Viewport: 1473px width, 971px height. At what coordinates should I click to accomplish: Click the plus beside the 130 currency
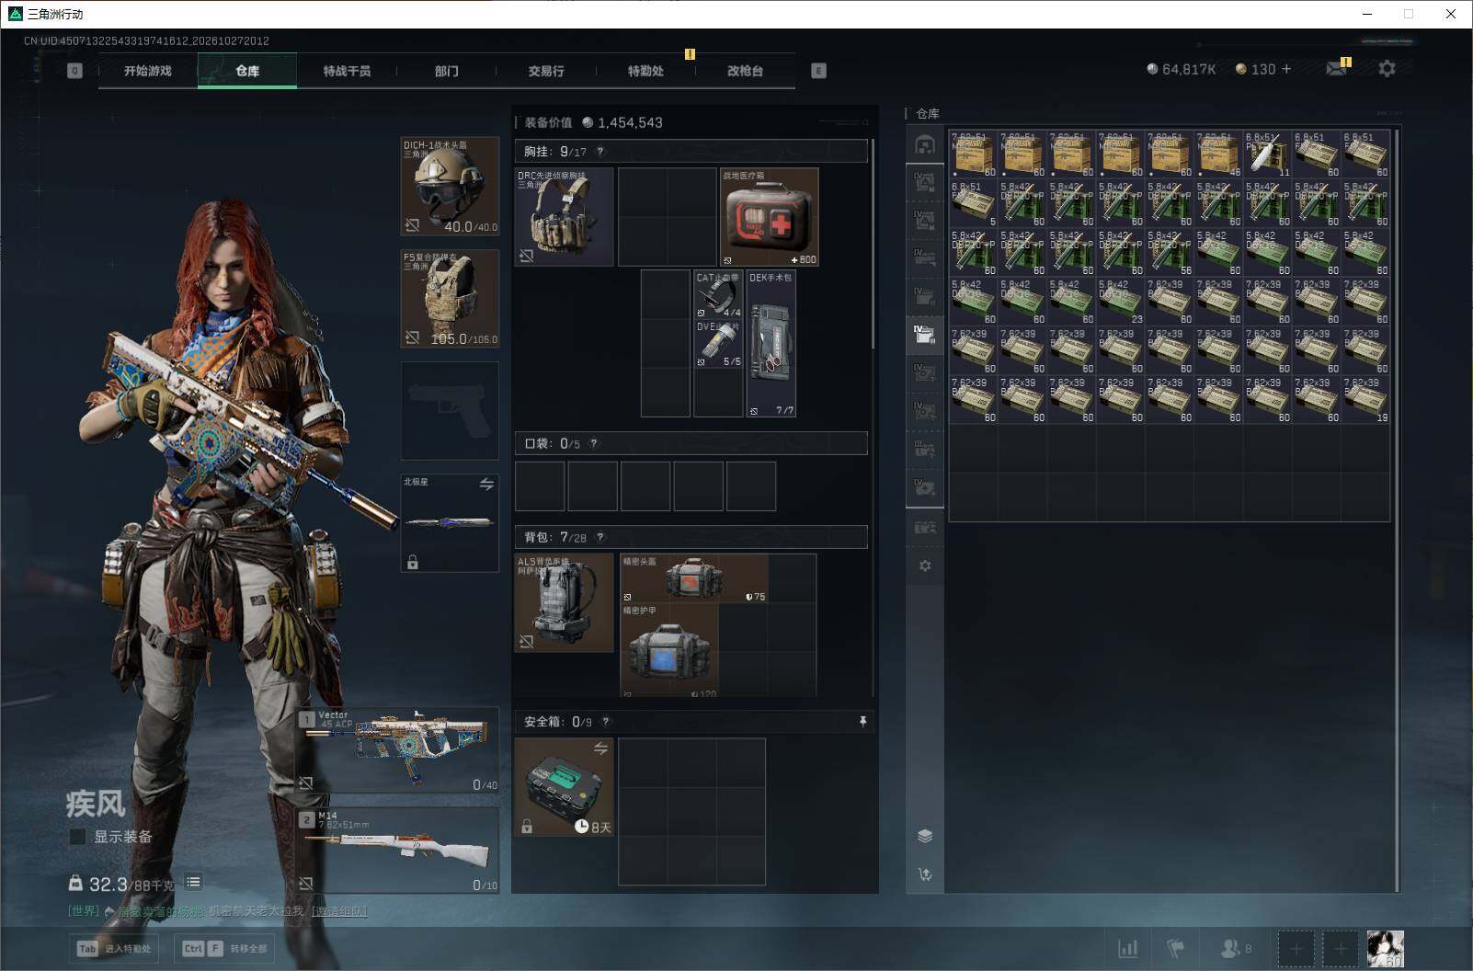tap(1285, 69)
